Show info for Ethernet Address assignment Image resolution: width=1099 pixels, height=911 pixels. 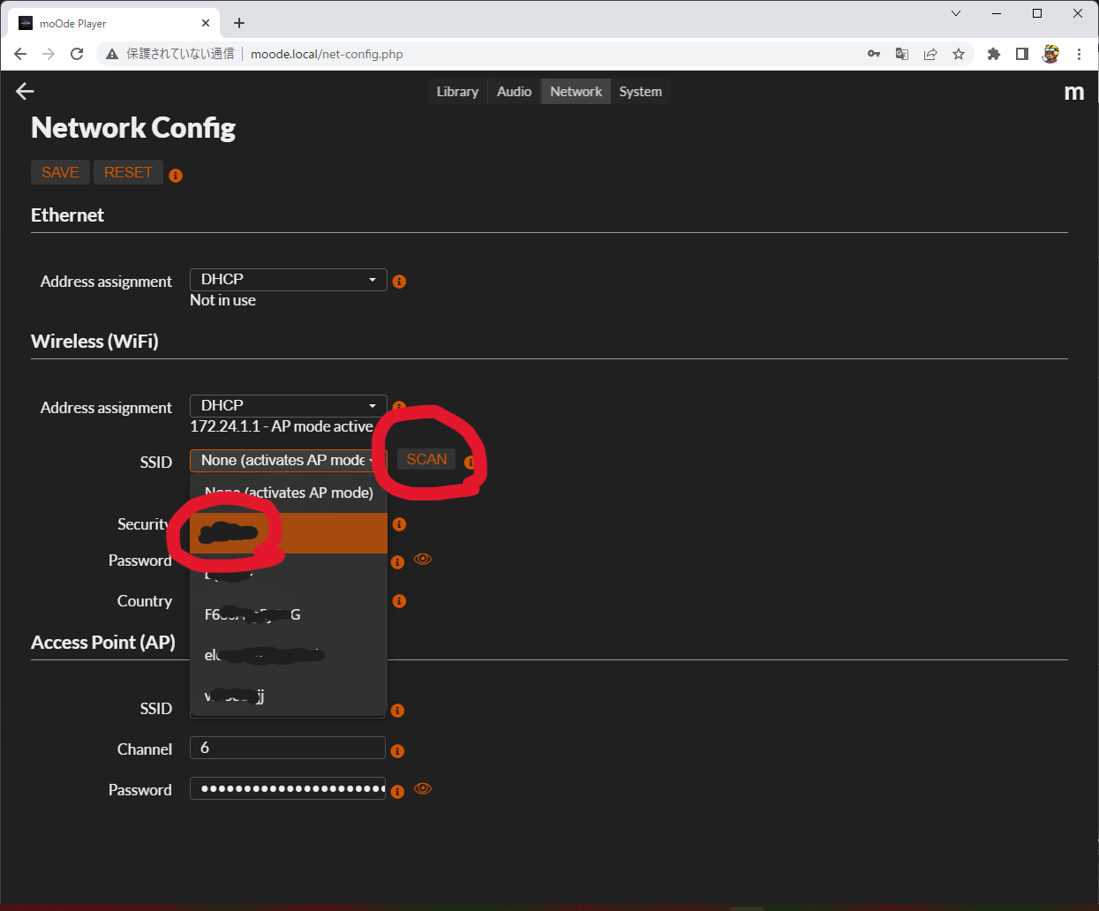coord(399,282)
